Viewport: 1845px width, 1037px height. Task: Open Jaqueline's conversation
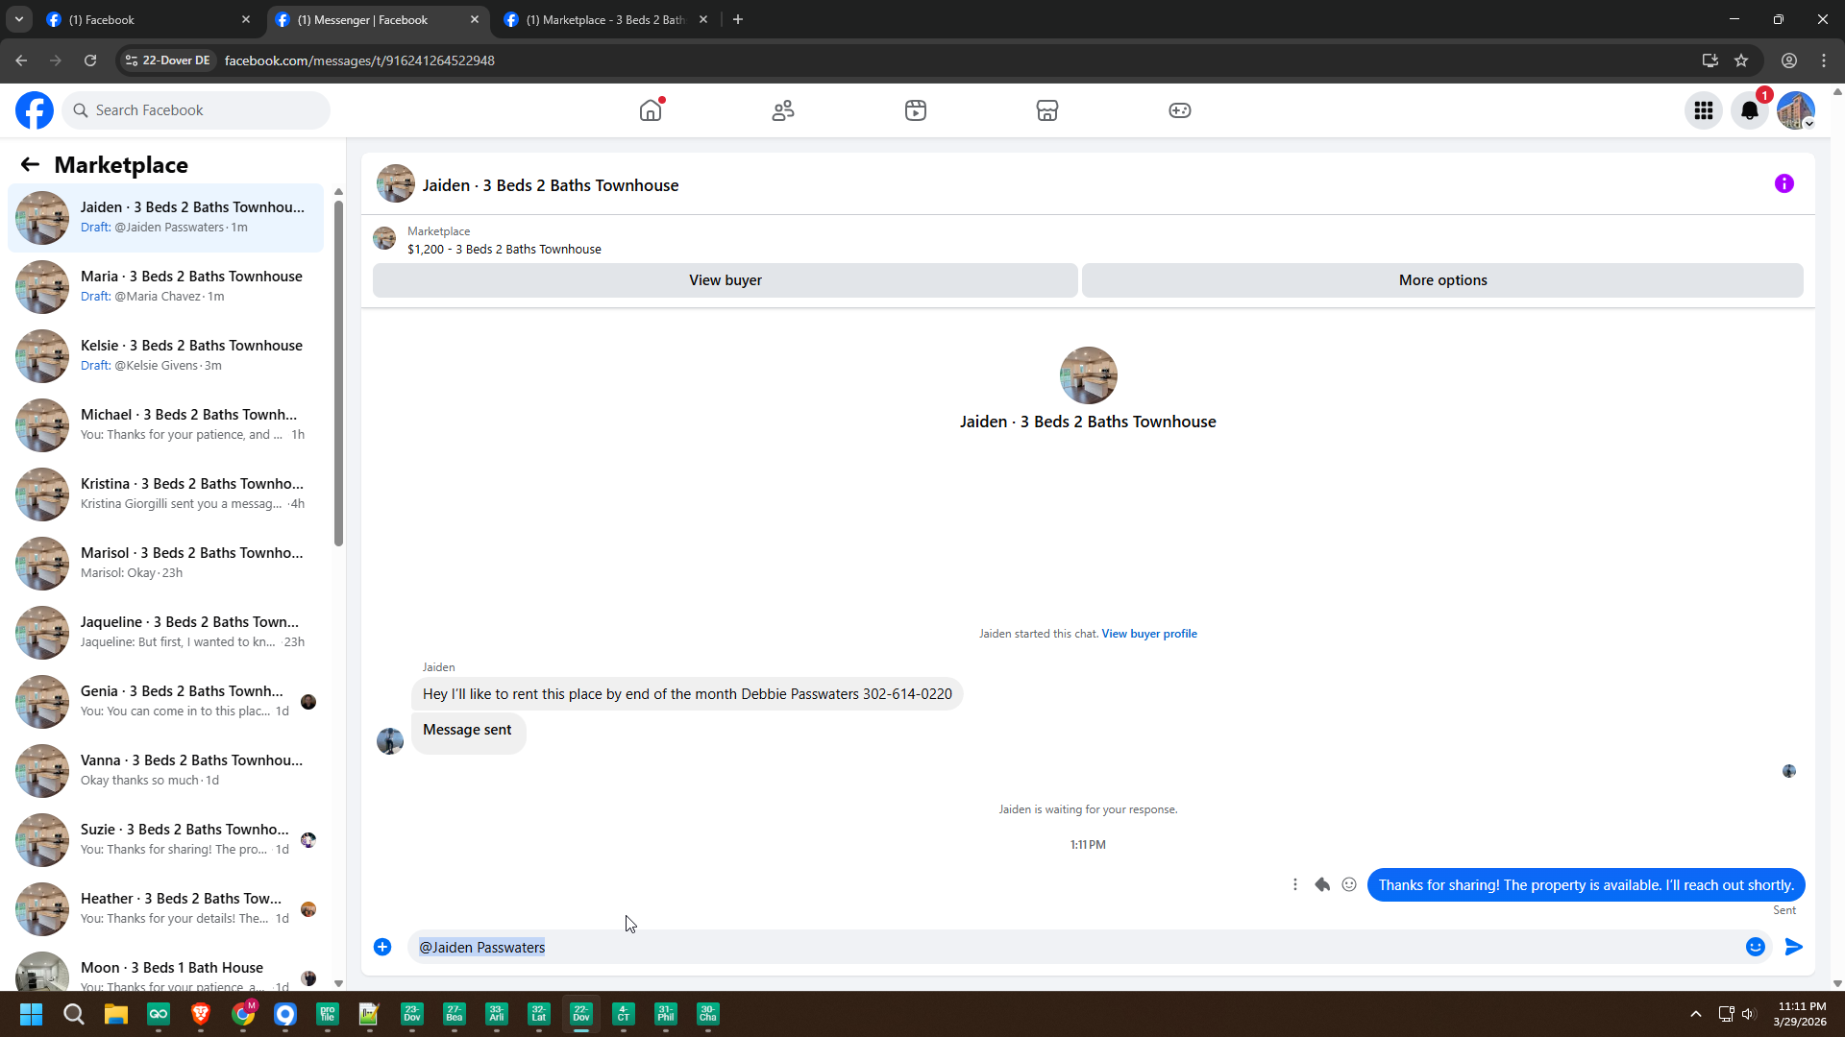[166, 633]
